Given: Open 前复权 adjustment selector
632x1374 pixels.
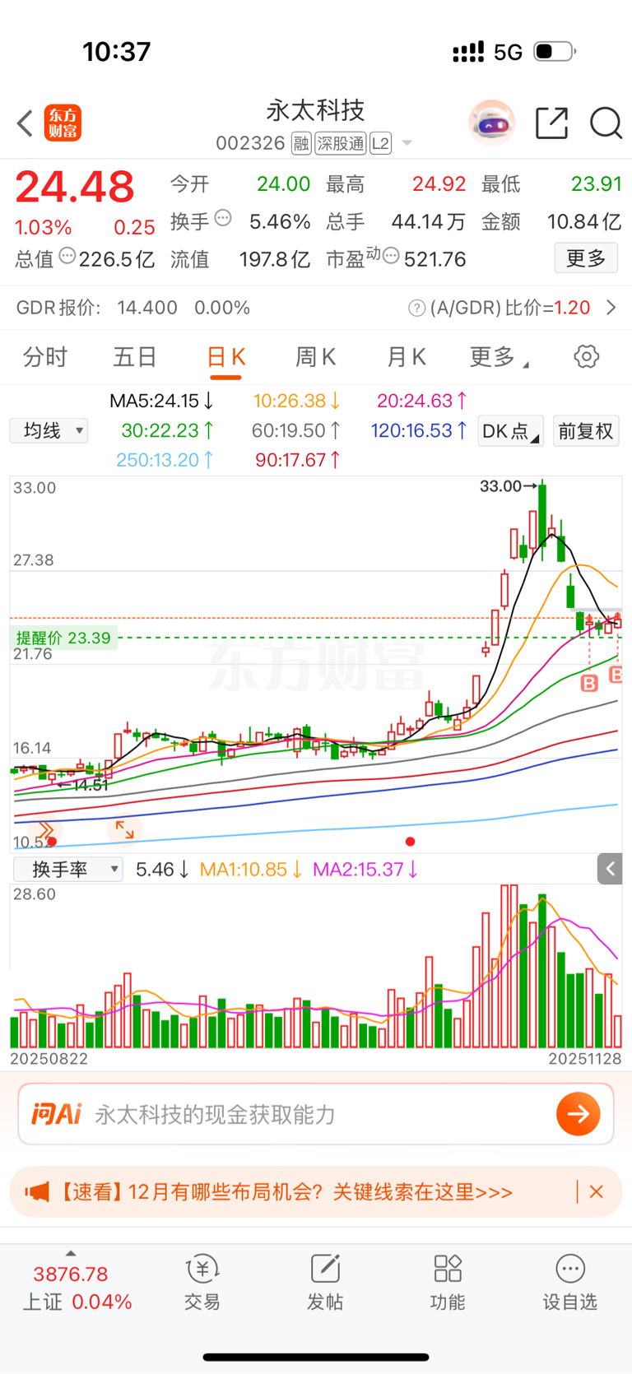Looking at the screenshot, I should pyautogui.click(x=585, y=431).
